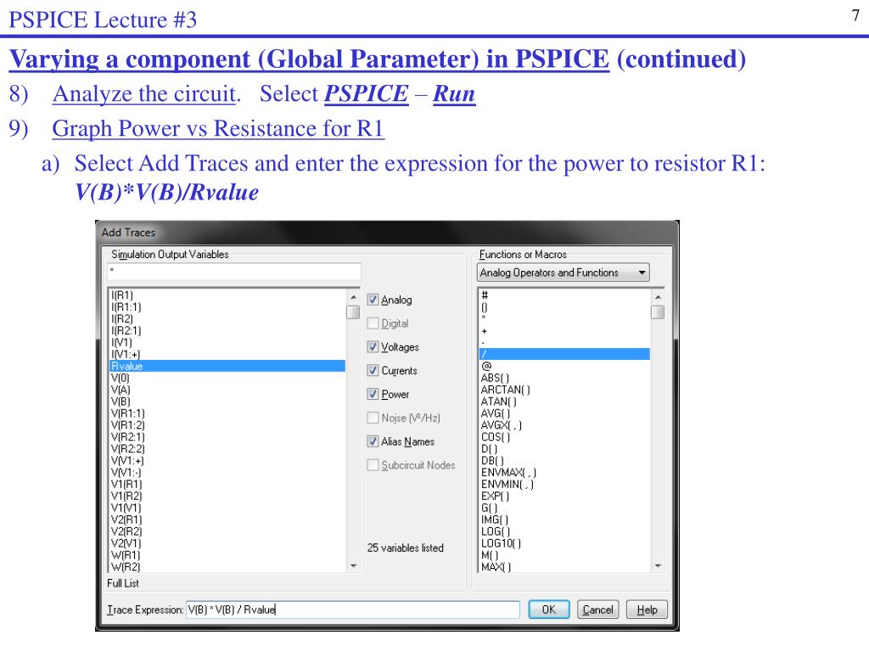Select AVG( ) function

coord(496,413)
